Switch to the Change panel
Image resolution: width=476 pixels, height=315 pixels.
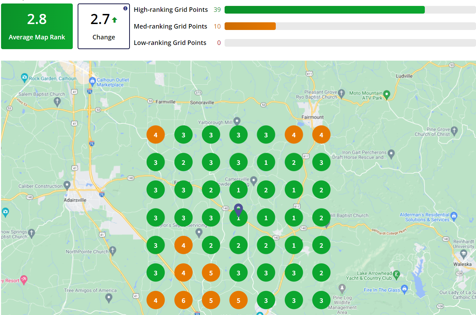click(x=103, y=26)
